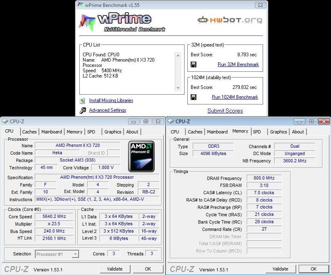The image size is (331, 275).
Task: Close the left CPU-Z window
Action: tap(158, 122)
